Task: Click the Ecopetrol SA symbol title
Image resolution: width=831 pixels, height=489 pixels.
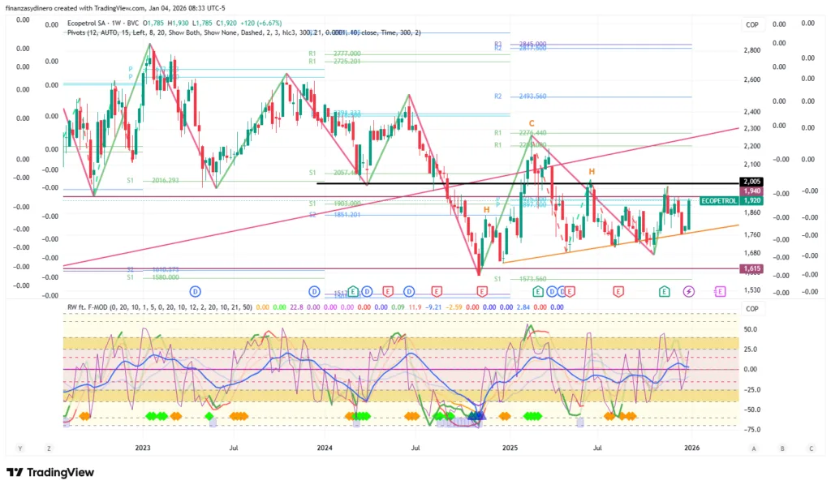Action: click(91, 23)
